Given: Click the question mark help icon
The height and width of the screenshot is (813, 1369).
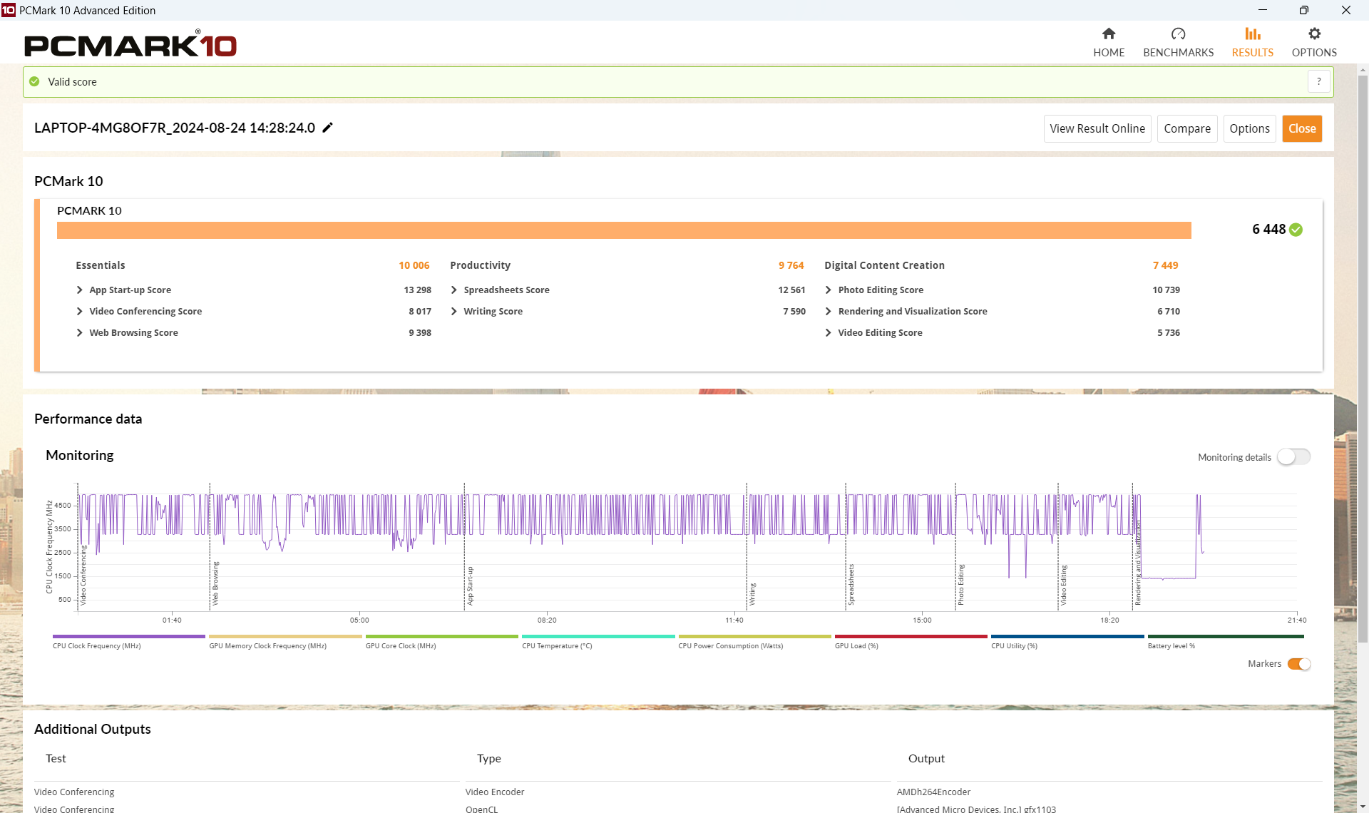Looking at the screenshot, I should [x=1319, y=81].
